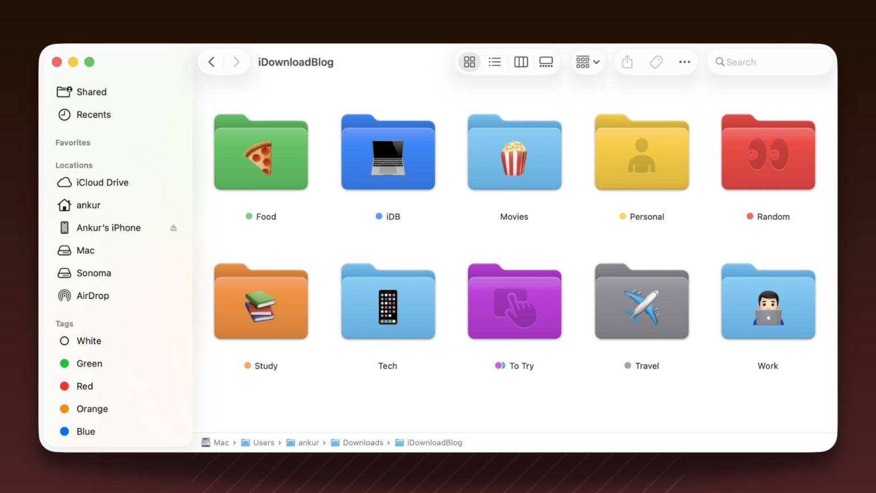Switch to gallery view
This screenshot has width=876, height=493.
(546, 62)
